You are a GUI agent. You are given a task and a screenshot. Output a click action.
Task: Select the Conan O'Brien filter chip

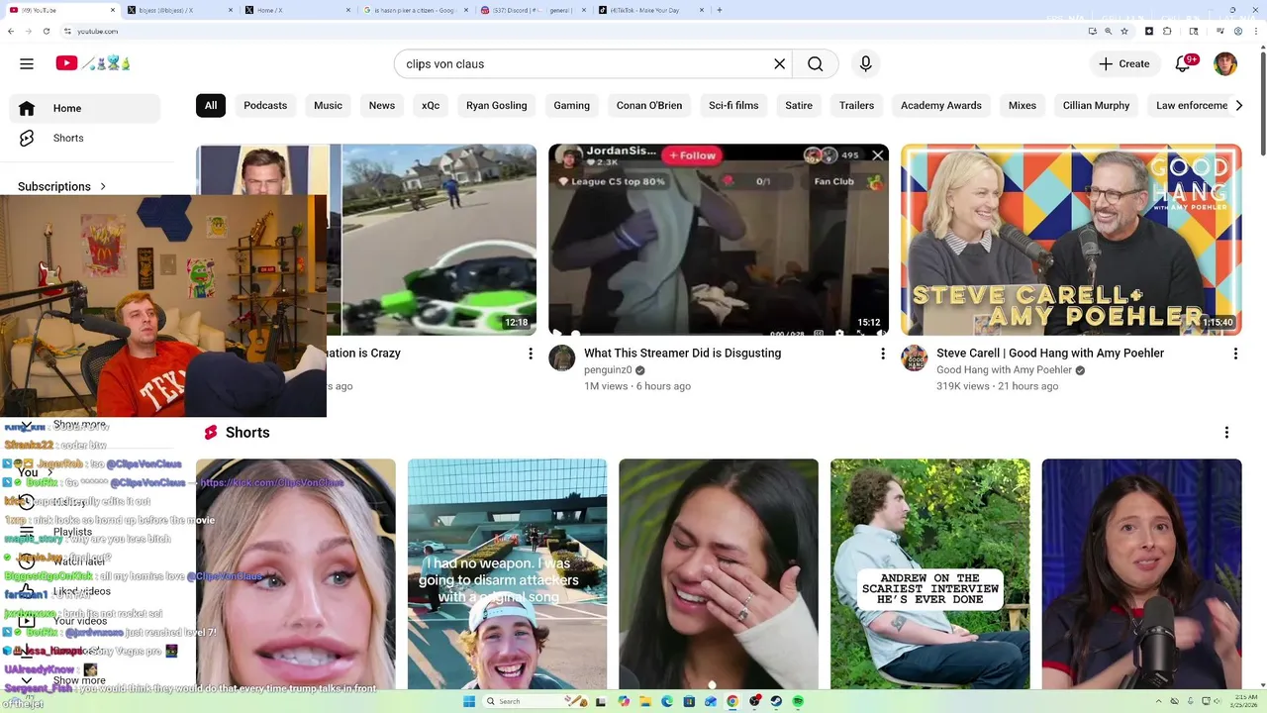[x=649, y=105]
